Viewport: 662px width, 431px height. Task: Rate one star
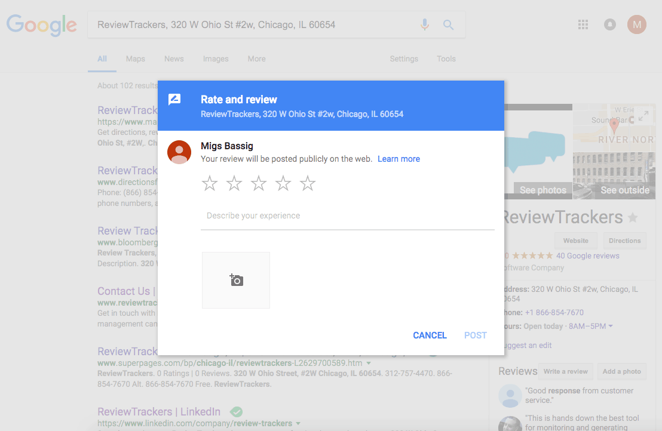coord(209,183)
